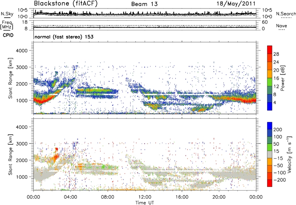Click the '60' Nave axis value

click(265, 22)
